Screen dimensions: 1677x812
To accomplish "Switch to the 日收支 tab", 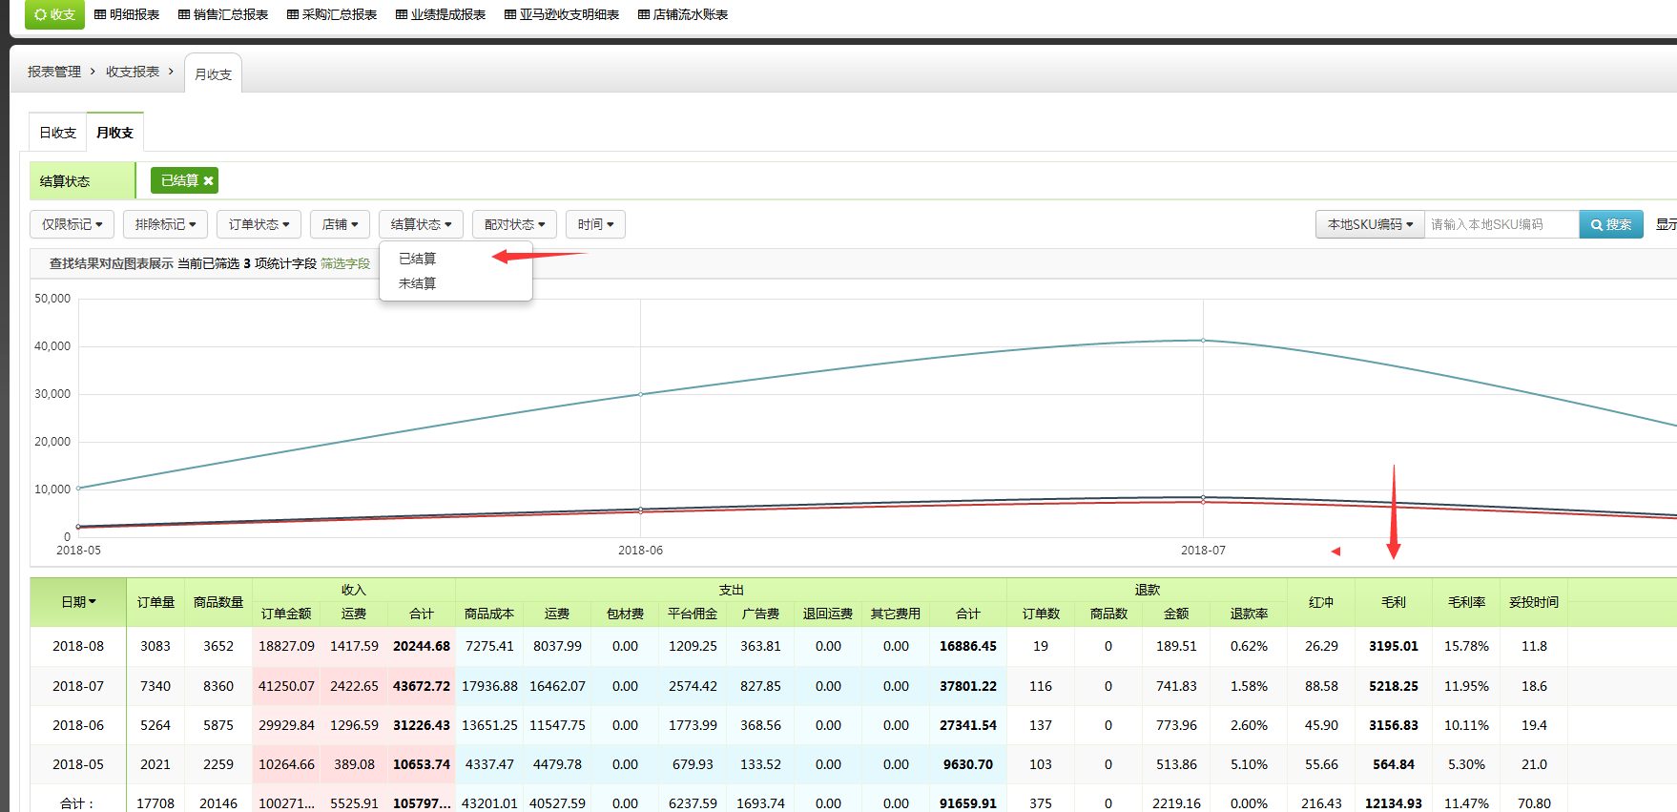I will [x=58, y=133].
